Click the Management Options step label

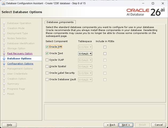[x=20, y=69]
